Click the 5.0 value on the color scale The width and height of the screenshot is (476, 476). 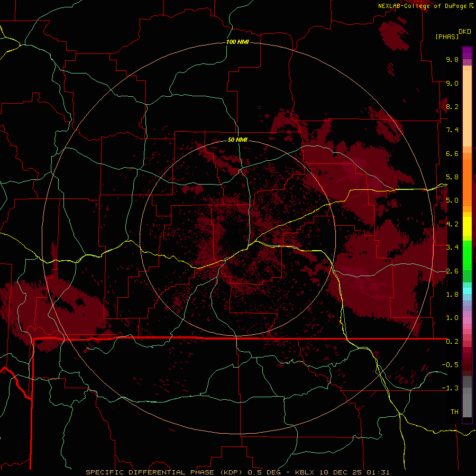(452, 200)
